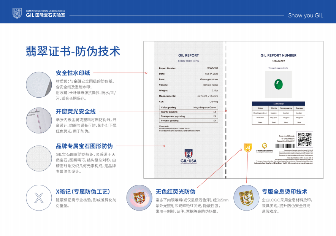
Task: Select the 'Variety:' field label
Action: pos(163,85)
